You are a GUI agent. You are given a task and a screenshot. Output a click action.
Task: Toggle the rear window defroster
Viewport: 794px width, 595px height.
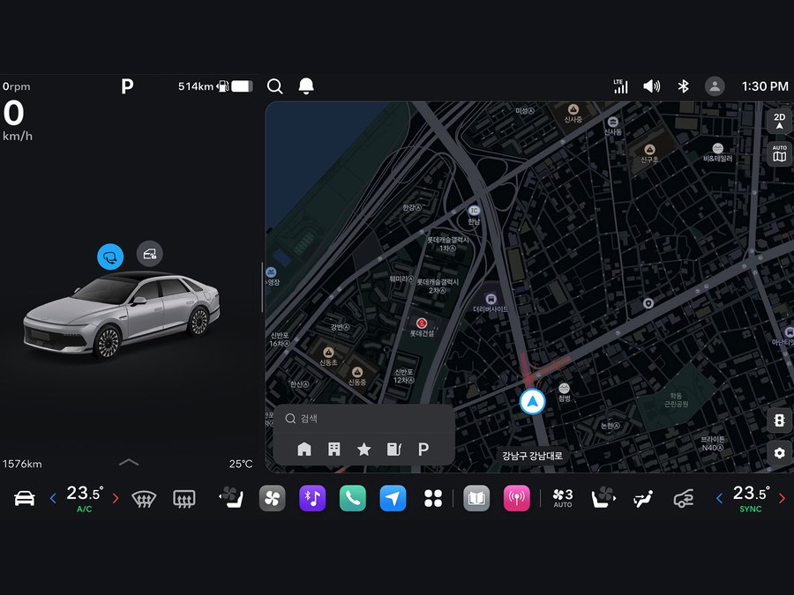tap(184, 499)
